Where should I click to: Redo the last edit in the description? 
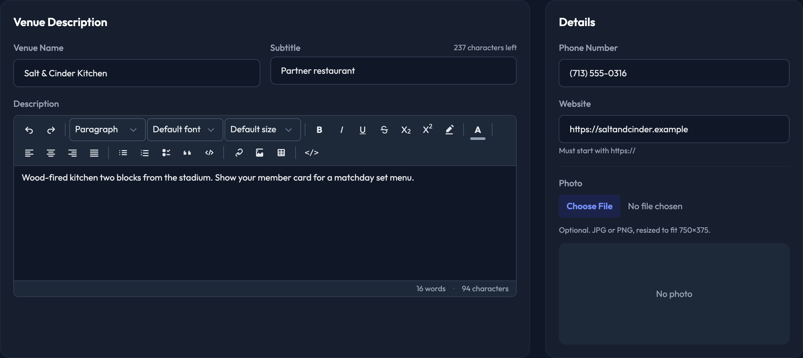[51, 130]
